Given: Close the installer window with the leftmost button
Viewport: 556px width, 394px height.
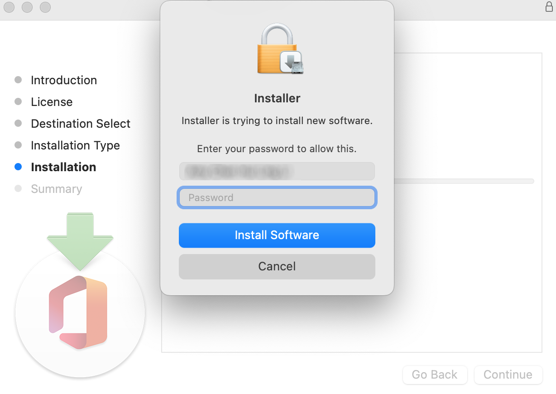Looking at the screenshot, I should [9, 7].
